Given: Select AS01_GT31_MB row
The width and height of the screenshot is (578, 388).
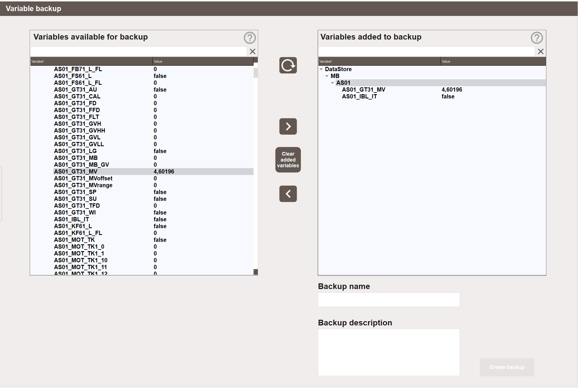Looking at the screenshot, I should tap(153, 158).
